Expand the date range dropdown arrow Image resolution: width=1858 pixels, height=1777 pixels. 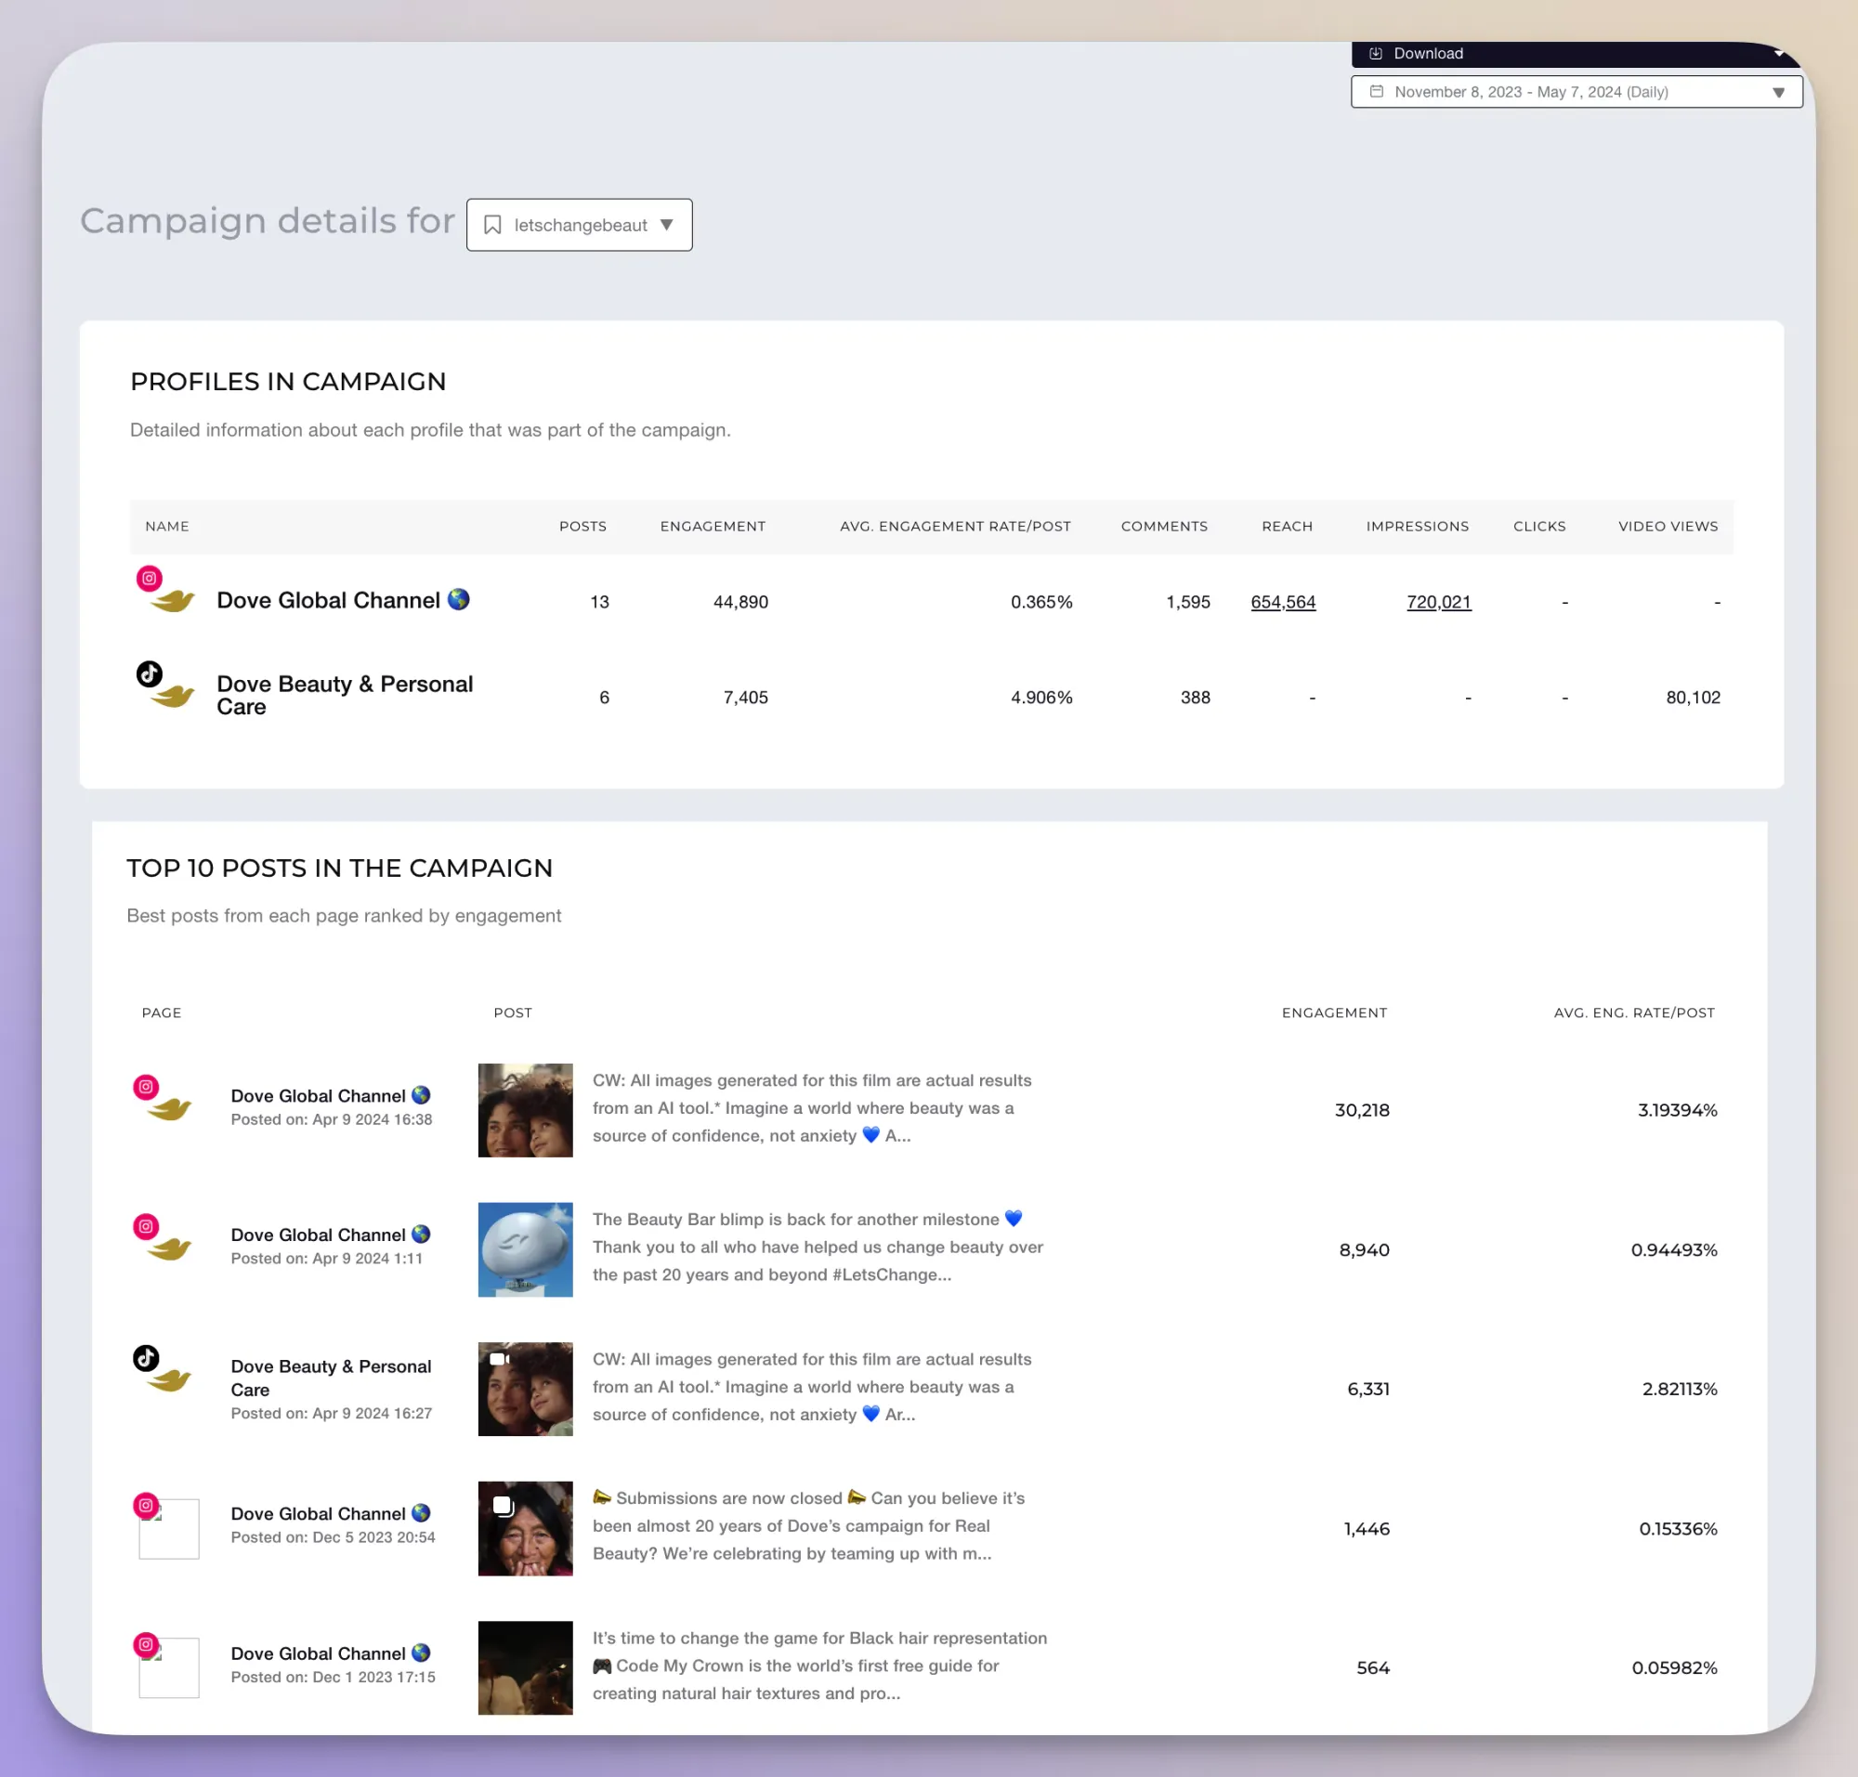(1778, 92)
